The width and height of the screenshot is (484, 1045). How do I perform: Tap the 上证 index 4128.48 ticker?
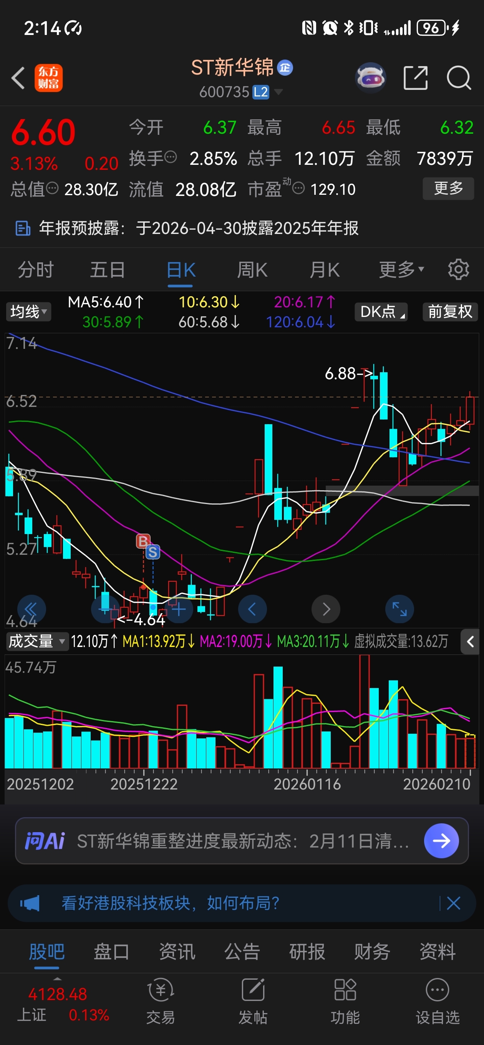click(x=57, y=994)
